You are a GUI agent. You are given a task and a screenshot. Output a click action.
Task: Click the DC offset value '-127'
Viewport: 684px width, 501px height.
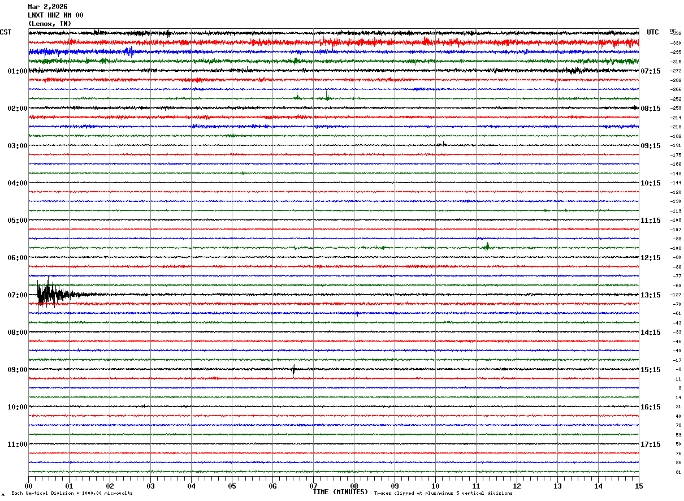676,295
